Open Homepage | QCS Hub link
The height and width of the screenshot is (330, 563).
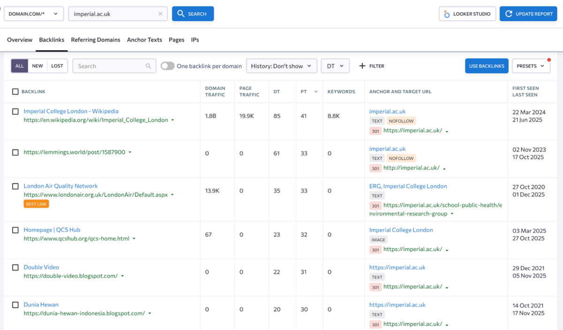(x=52, y=230)
